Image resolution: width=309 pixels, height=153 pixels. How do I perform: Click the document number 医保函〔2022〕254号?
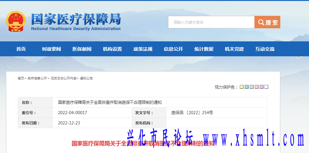coord(192,113)
